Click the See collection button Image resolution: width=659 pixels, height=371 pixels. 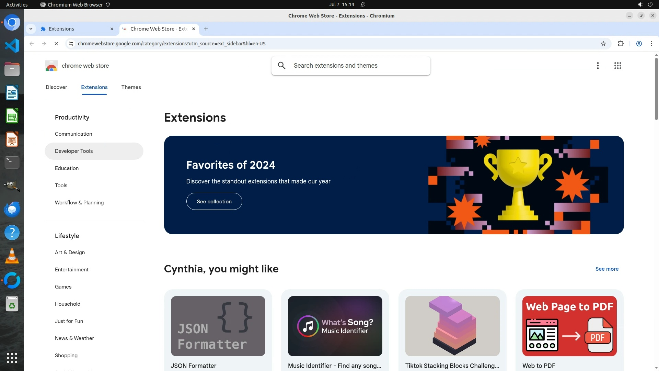pyautogui.click(x=214, y=202)
